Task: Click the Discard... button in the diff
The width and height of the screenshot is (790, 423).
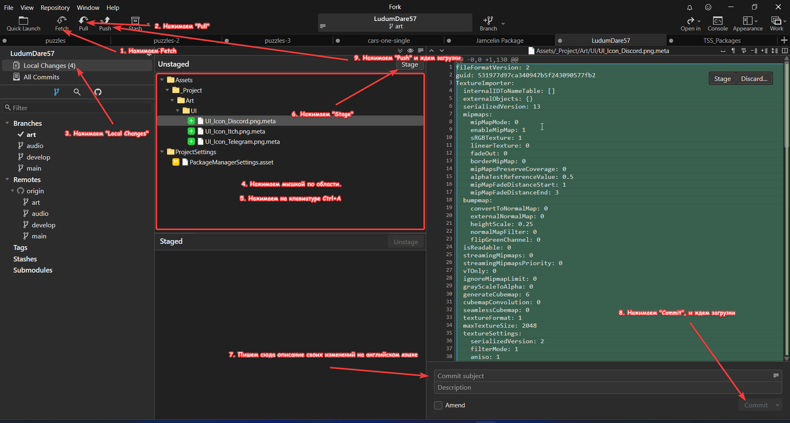Action: pos(754,79)
